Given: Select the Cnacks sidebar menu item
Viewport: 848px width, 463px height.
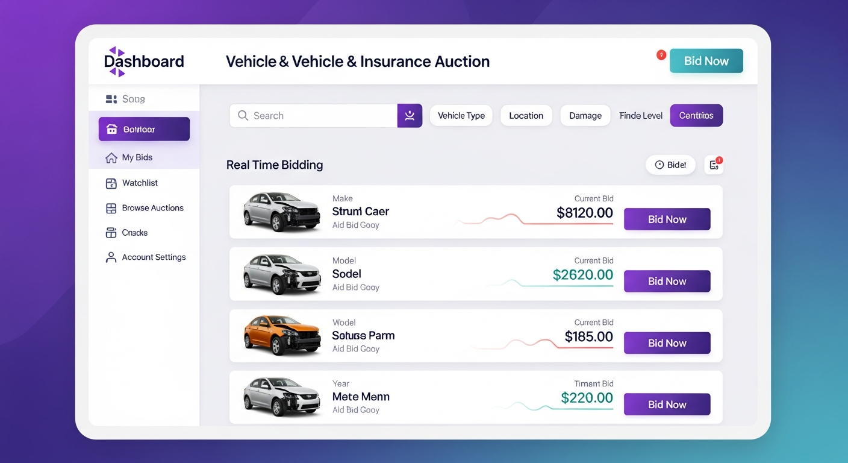Looking at the screenshot, I should [134, 233].
